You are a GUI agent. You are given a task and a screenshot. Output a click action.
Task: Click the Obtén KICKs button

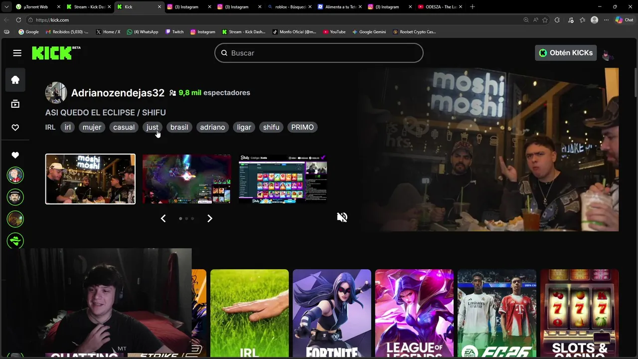(566, 53)
